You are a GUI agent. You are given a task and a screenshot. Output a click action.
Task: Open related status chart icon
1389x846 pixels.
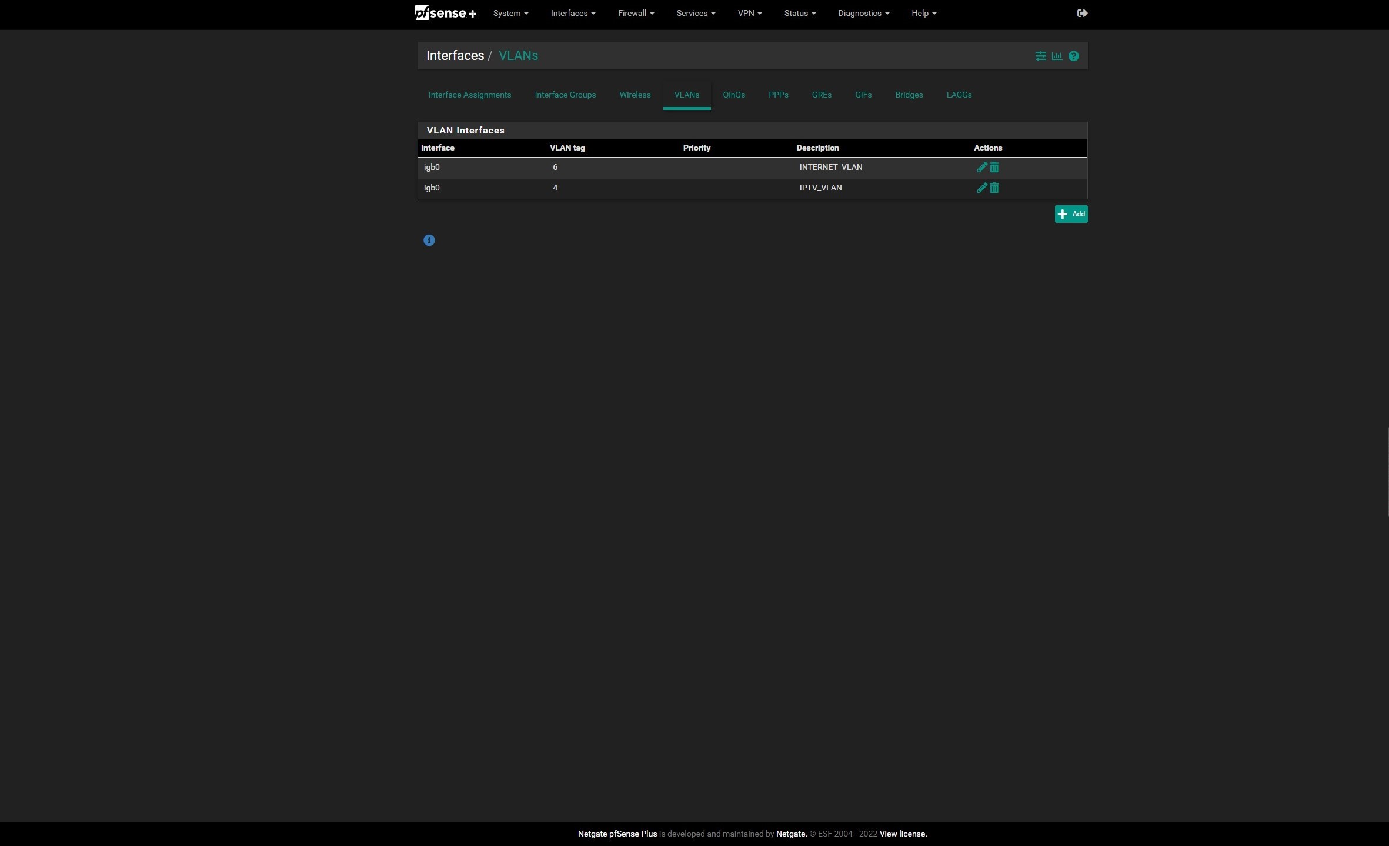(x=1057, y=56)
